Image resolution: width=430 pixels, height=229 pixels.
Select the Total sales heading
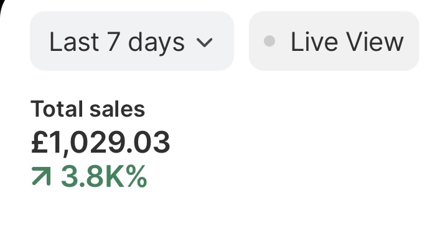tap(88, 109)
